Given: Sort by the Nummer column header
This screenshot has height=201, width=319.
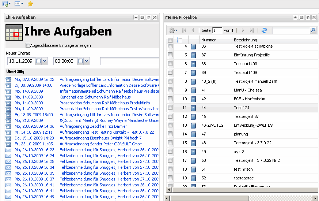Looking at the screenshot, I should [209, 40].
